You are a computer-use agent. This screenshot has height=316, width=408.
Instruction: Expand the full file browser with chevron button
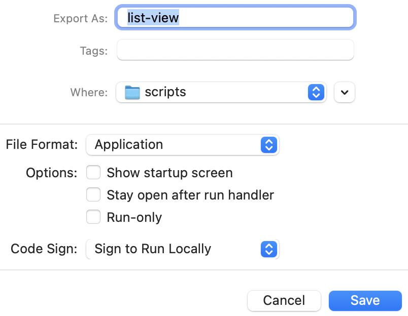click(x=345, y=92)
